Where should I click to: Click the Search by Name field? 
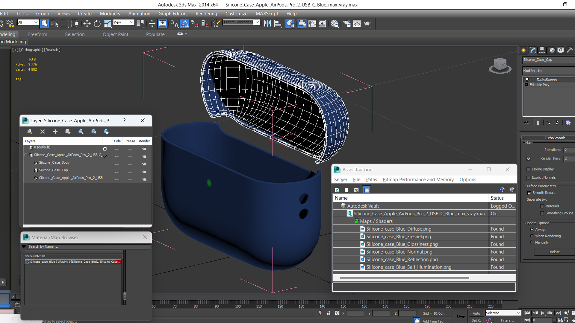click(x=89, y=247)
